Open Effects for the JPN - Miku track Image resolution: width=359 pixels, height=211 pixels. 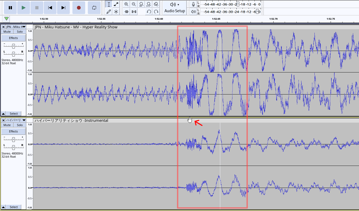(x=14, y=38)
